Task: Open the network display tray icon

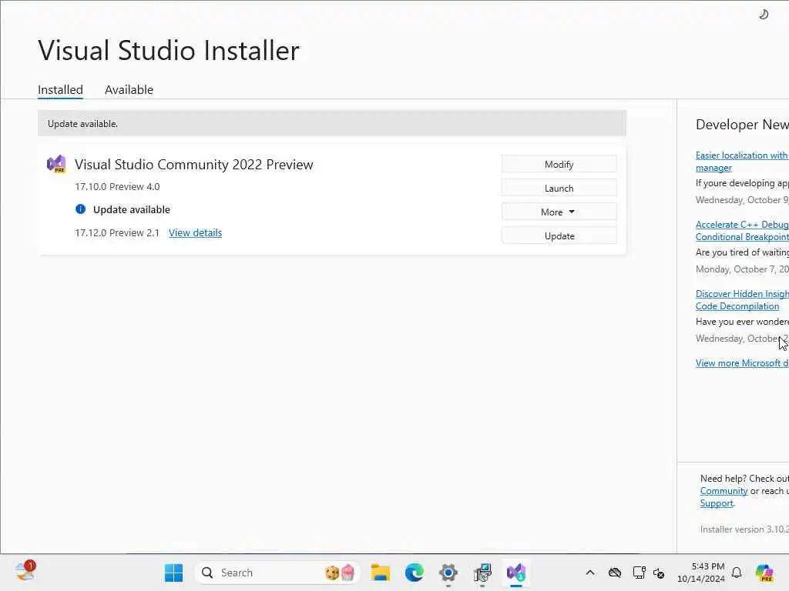Action: click(639, 573)
